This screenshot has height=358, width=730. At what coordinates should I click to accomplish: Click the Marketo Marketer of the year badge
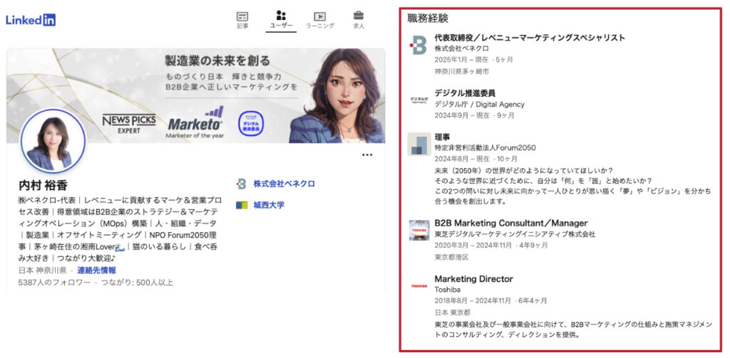click(195, 123)
